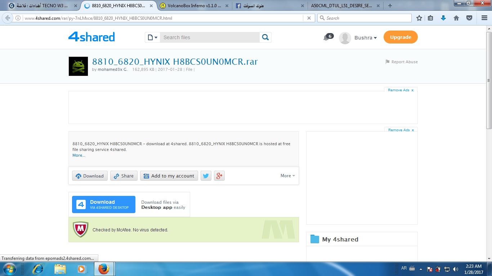Share the file on Google Plus
The height and width of the screenshot is (276, 492).
(219, 176)
